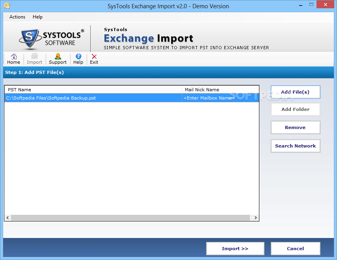Open the Actions menu
Viewport: 337px width, 260px height.
click(x=17, y=17)
